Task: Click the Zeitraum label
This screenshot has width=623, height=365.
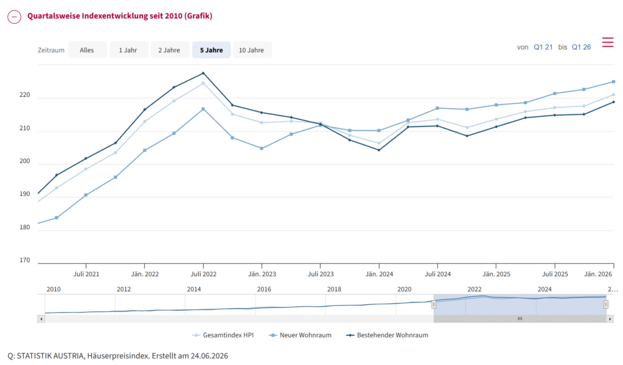Action: click(x=51, y=50)
